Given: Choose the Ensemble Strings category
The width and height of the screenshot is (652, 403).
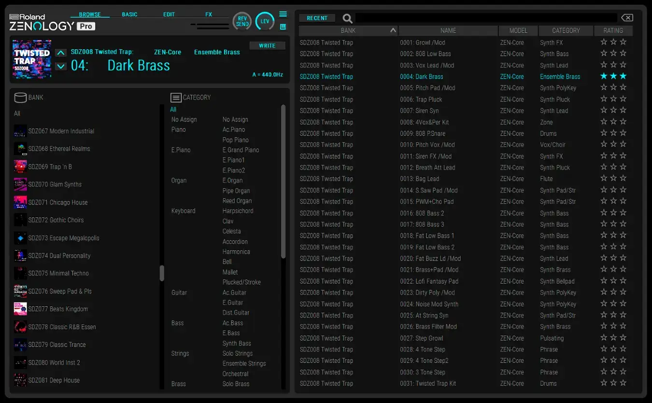Looking at the screenshot, I should (244, 363).
